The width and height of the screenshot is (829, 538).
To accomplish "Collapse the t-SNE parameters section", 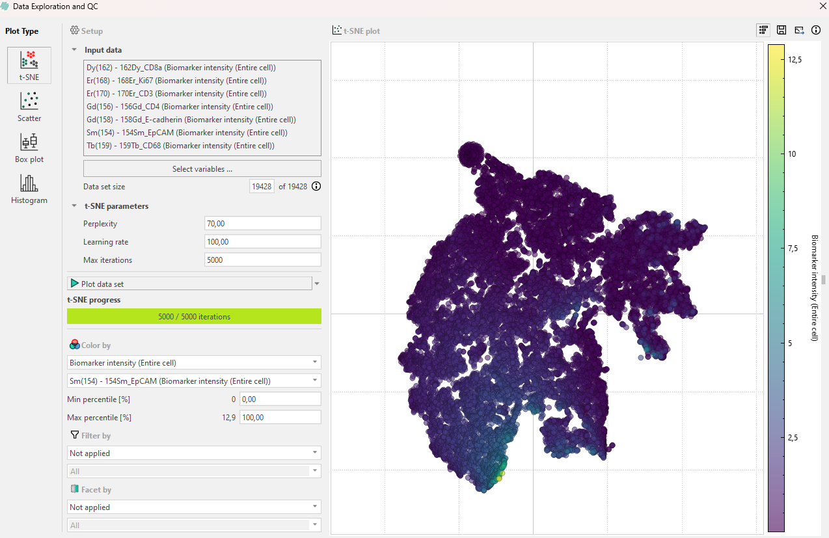I will point(74,206).
